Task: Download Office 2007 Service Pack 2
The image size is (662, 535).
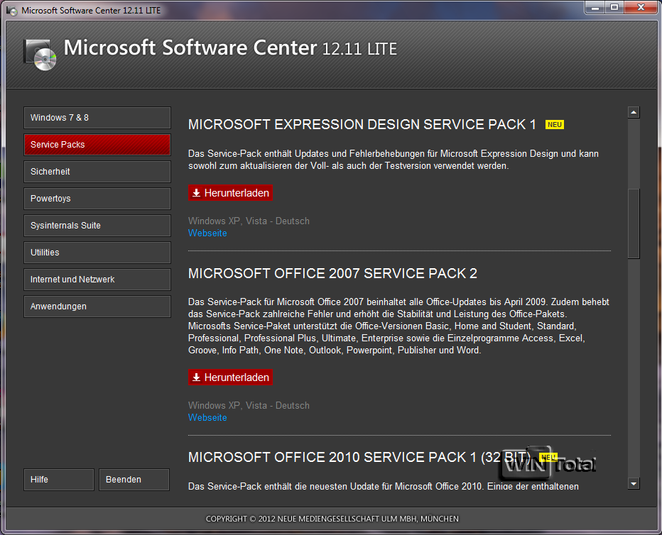Action: tap(231, 377)
